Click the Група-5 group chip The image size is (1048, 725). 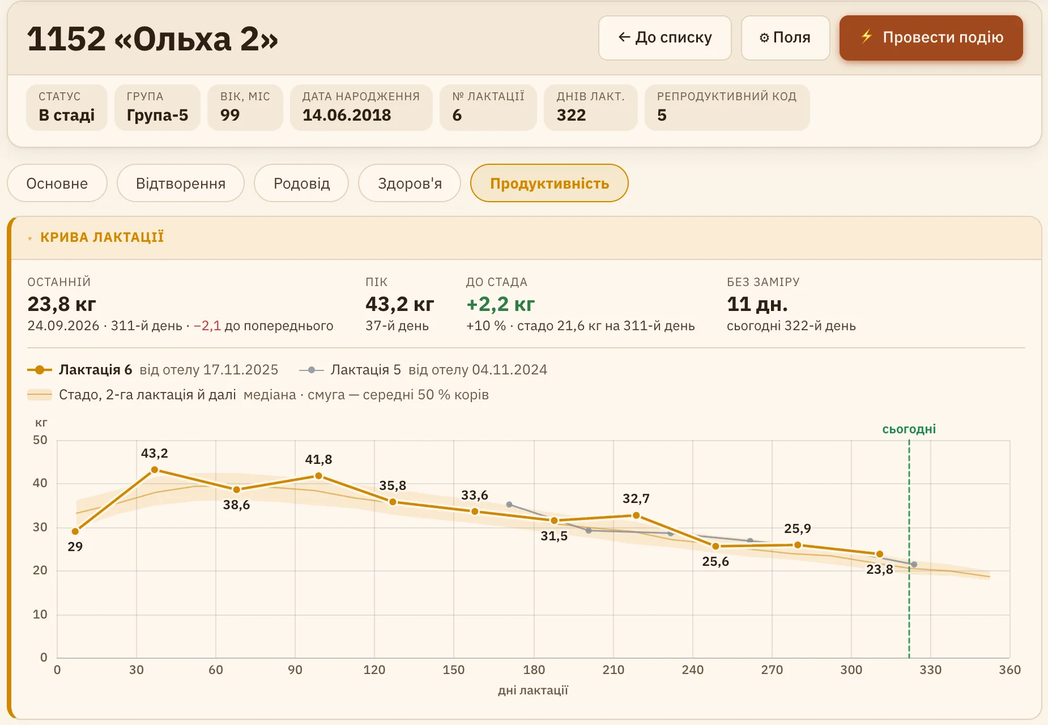tap(157, 108)
